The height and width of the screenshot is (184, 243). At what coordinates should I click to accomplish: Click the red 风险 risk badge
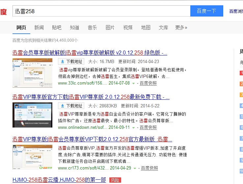(115, 180)
